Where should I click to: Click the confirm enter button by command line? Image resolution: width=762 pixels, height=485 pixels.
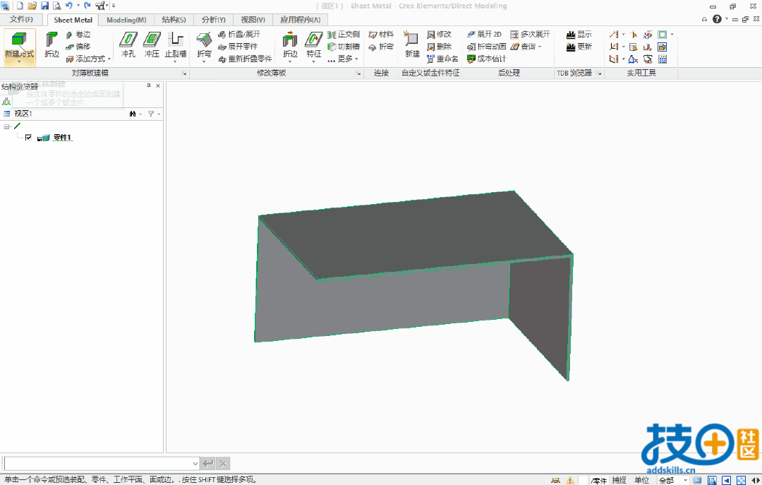coord(208,464)
